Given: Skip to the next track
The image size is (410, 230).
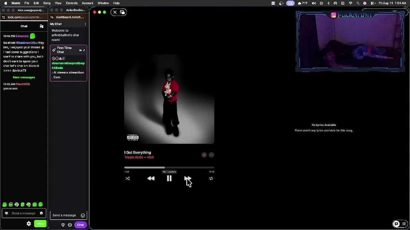Looking at the screenshot, I should pyautogui.click(x=188, y=179).
